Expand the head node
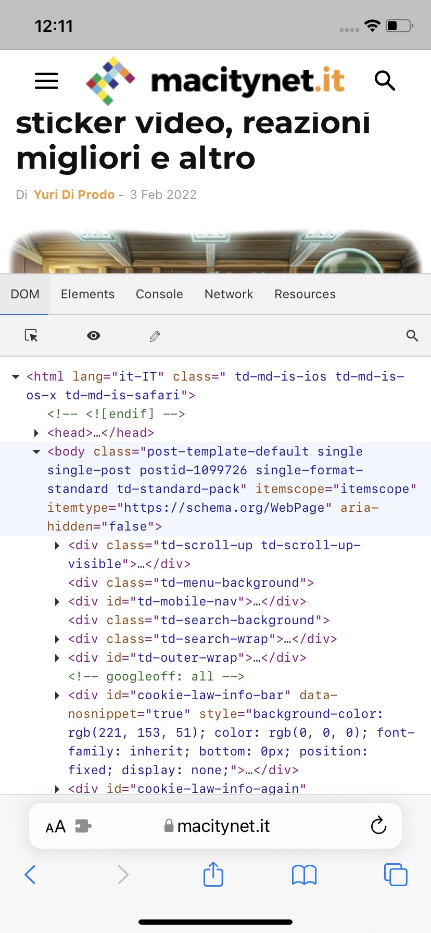Screen dimensions: 431x933 coord(36,433)
